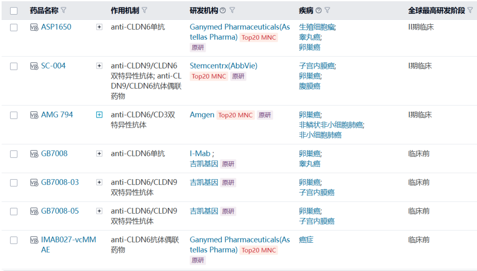Check the ASP1650 row checkbox

coord(14,27)
